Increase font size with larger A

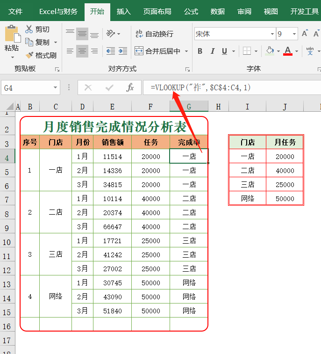tap(305, 34)
